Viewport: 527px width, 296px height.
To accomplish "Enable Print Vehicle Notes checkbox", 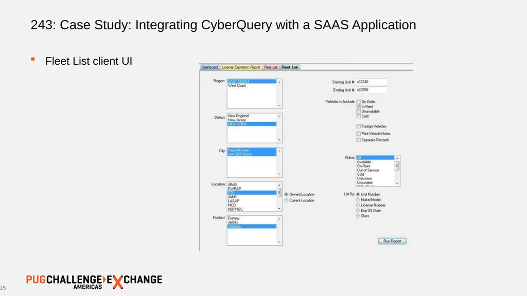I will pyautogui.click(x=359, y=134).
